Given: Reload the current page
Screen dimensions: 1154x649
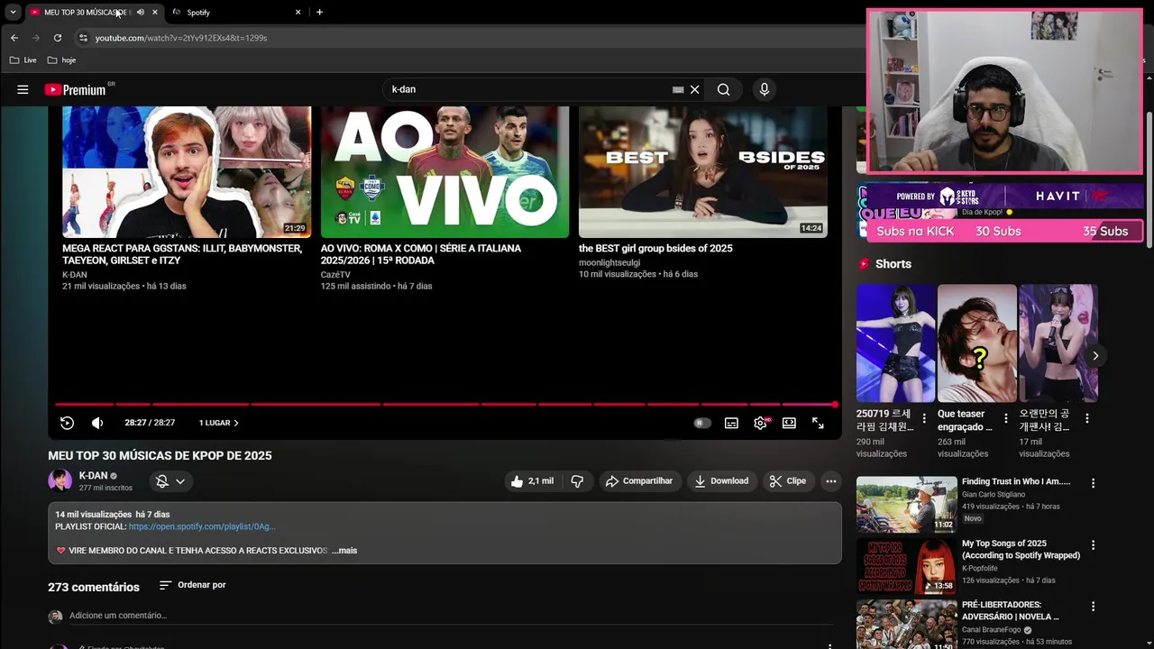Looking at the screenshot, I should click(58, 38).
